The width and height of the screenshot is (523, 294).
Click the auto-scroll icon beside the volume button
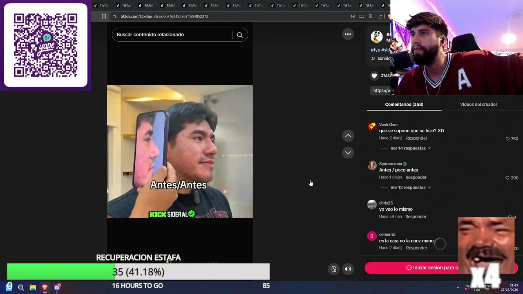pos(334,269)
